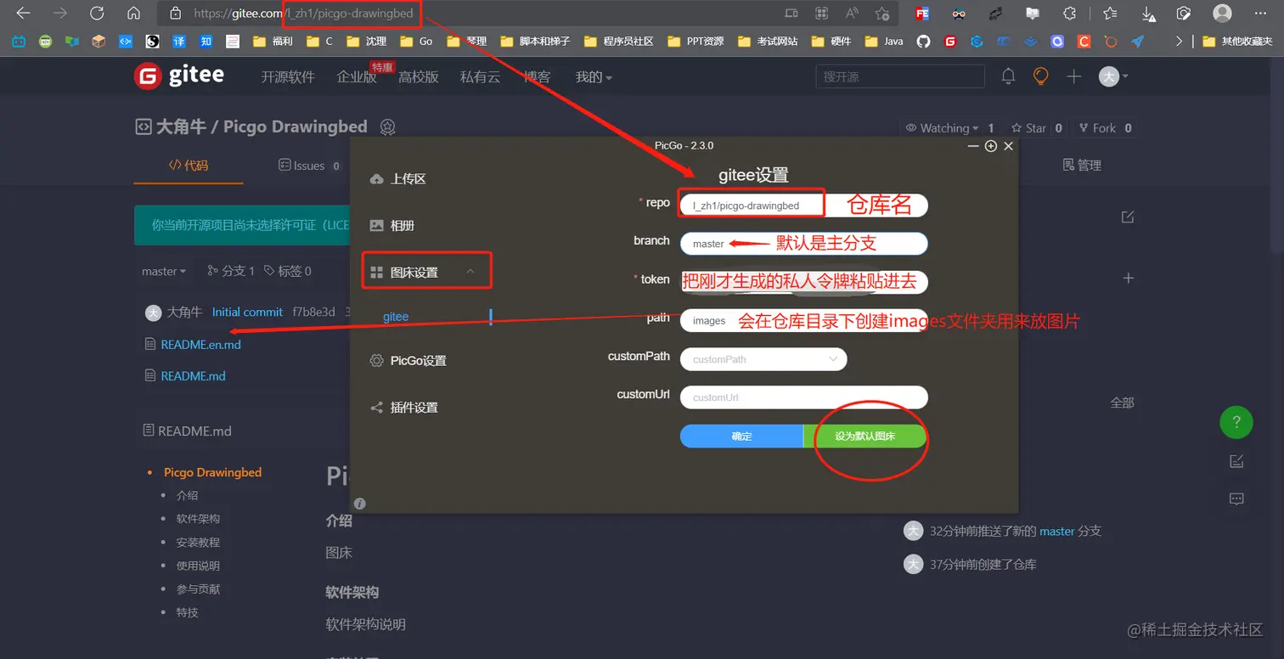Viewport: 1284px width, 659px height.
Task: Open PicGo设置 in sidebar
Action: pyautogui.click(x=408, y=360)
